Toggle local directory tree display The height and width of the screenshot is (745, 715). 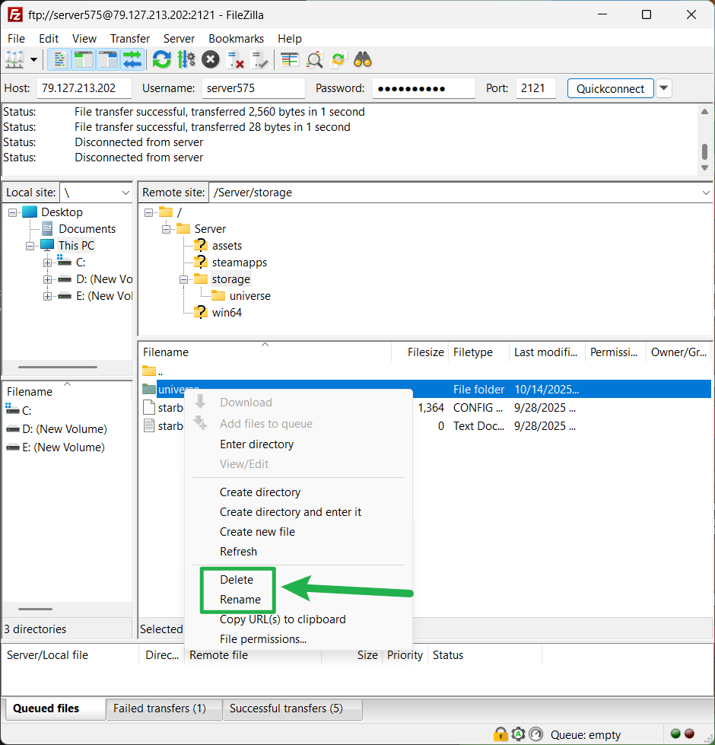(x=83, y=59)
